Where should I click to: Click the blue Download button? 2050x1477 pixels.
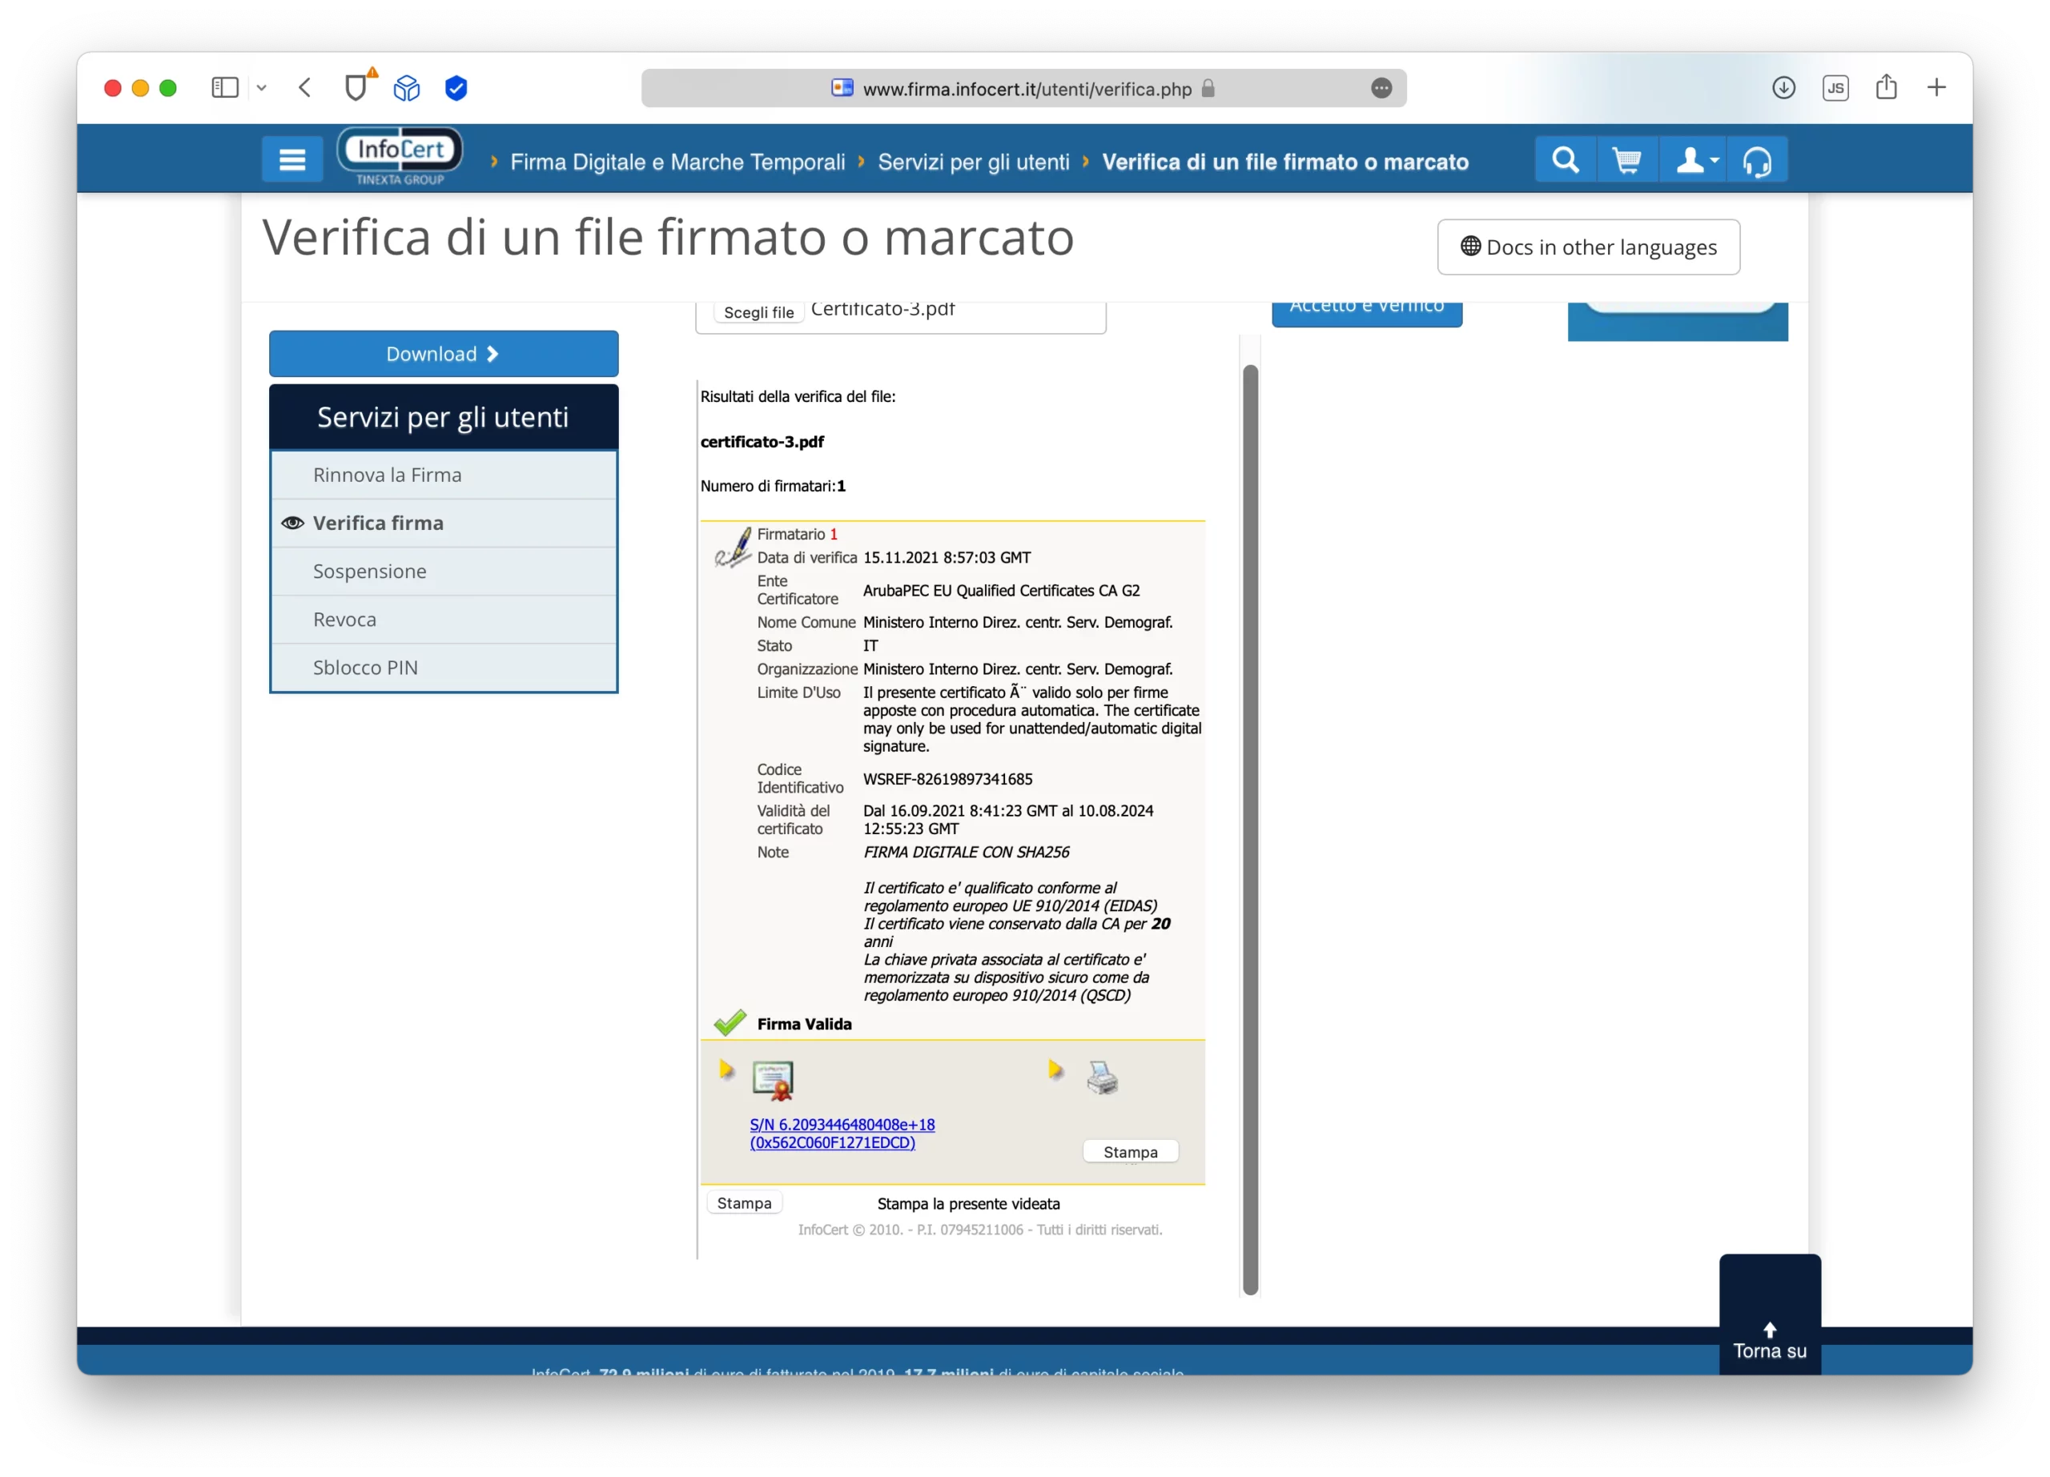pyautogui.click(x=443, y=354)
